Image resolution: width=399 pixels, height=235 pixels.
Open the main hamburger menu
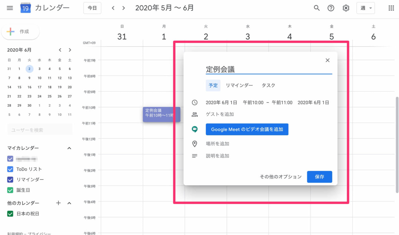pyautogui.click(x=10, y=8)
